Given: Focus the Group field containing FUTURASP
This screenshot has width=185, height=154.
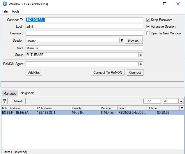Looking at the screenshot, I should tap(82, 55).
